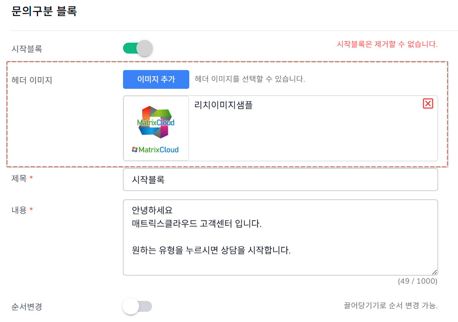Toggle the 시작블록 switch
This screenshot has width=458, height=322.
138,49
